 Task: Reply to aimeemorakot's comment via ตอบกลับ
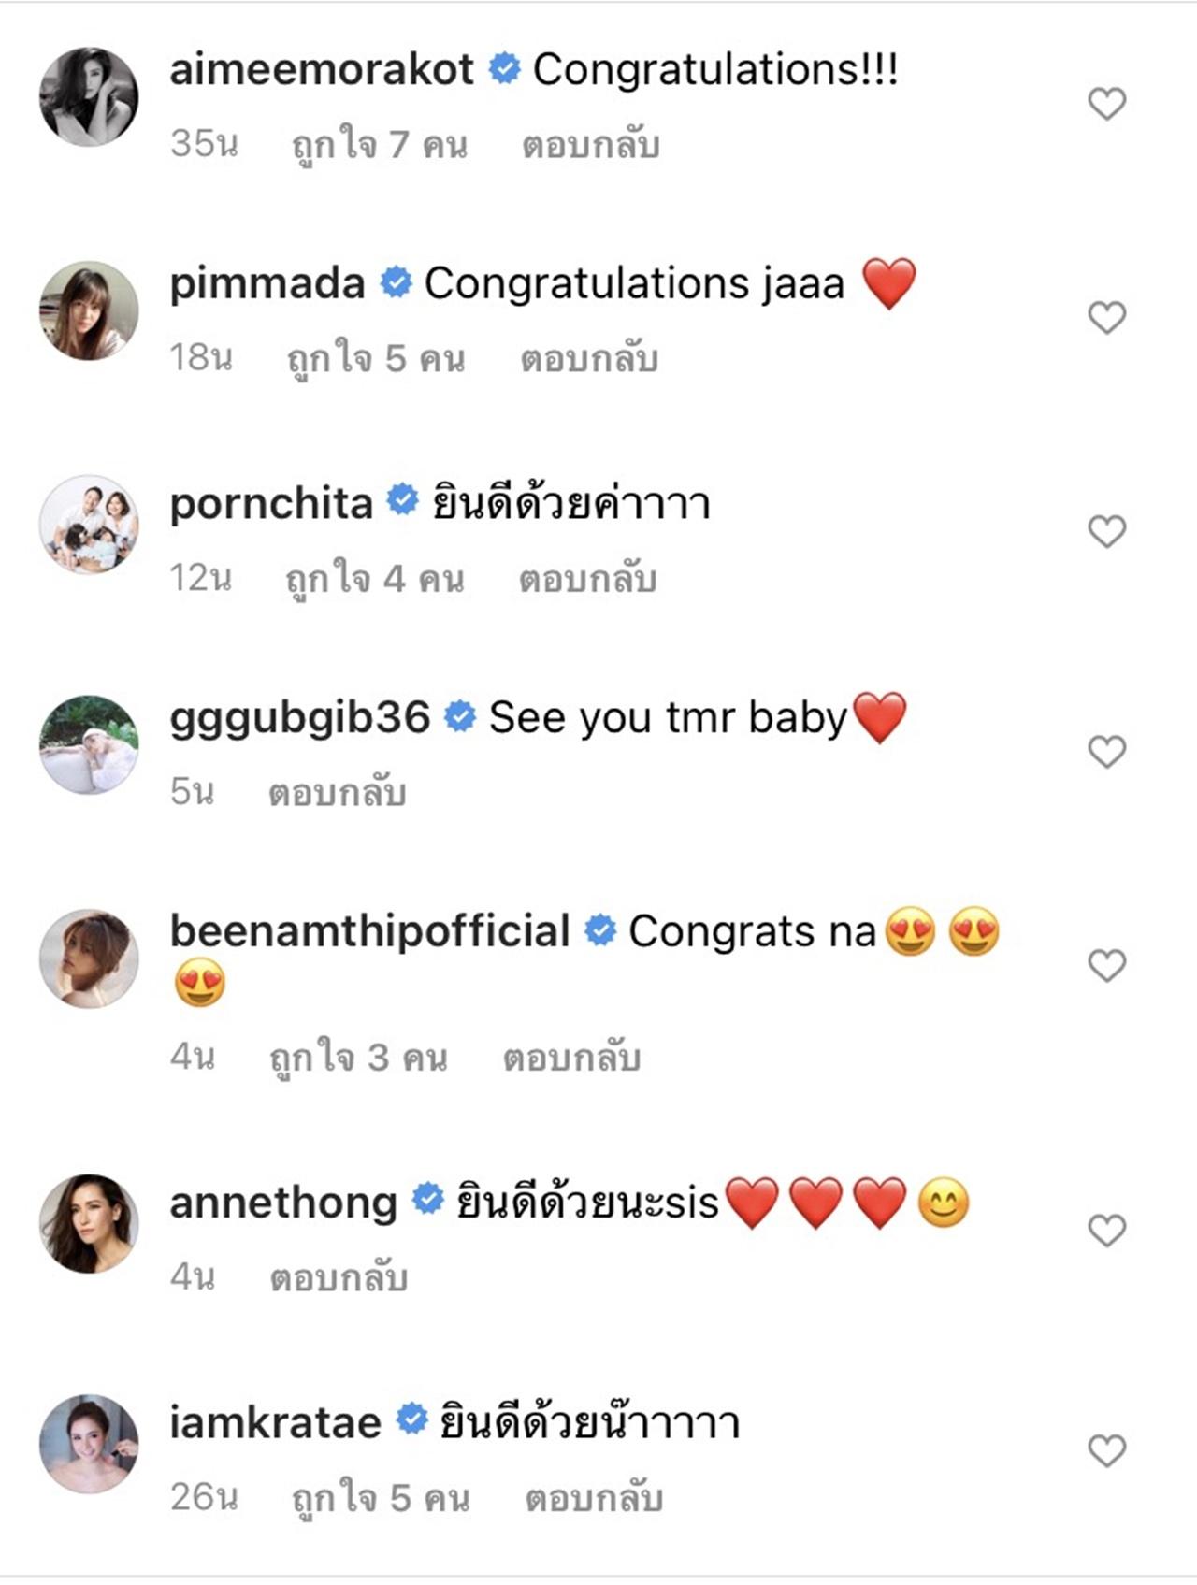(x=591, y=145)
